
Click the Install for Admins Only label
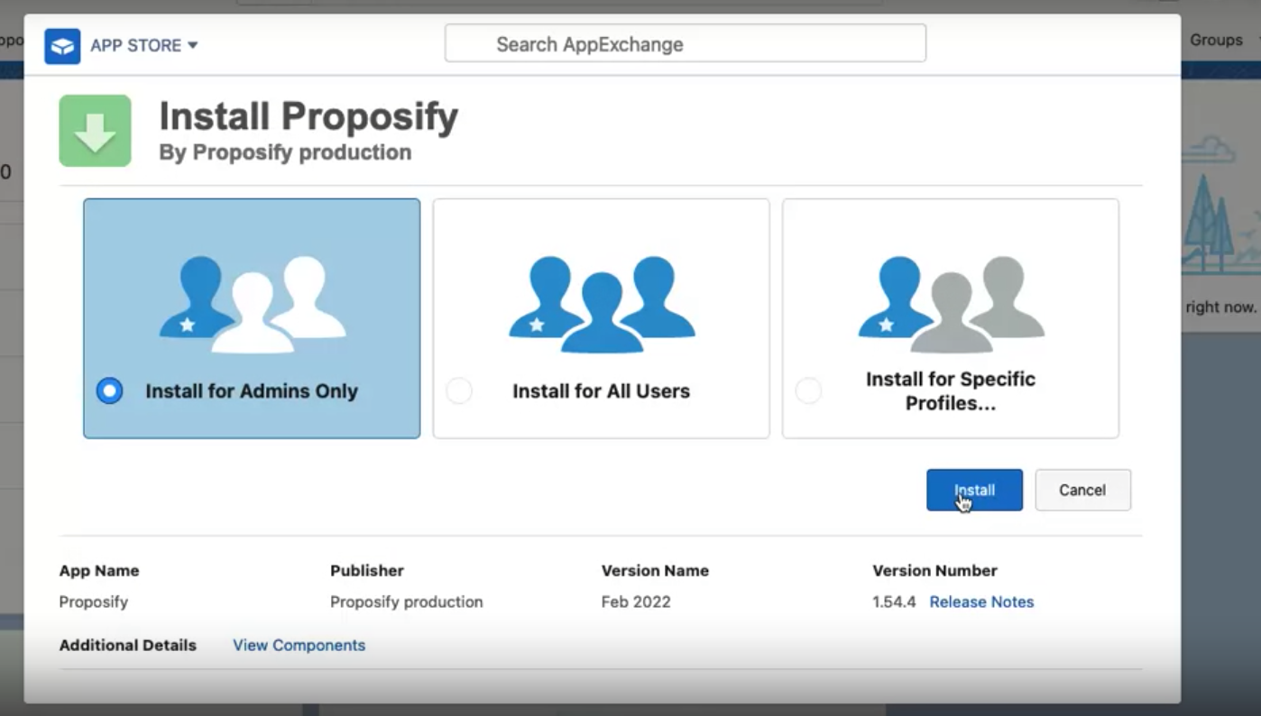click(x=252, y=390)
